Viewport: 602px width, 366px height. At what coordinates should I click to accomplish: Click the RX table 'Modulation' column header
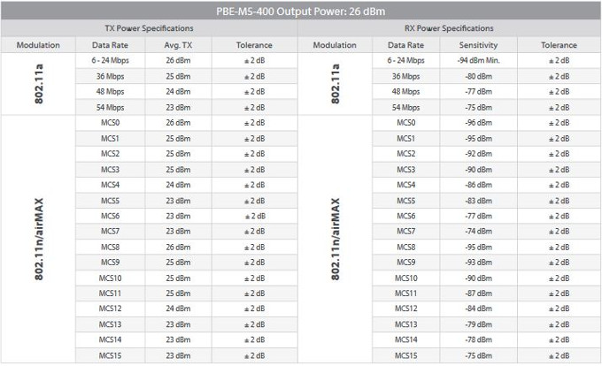tap(335, 45)
